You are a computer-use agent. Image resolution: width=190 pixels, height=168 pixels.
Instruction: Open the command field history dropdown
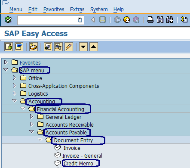click(x=80, y=20)
